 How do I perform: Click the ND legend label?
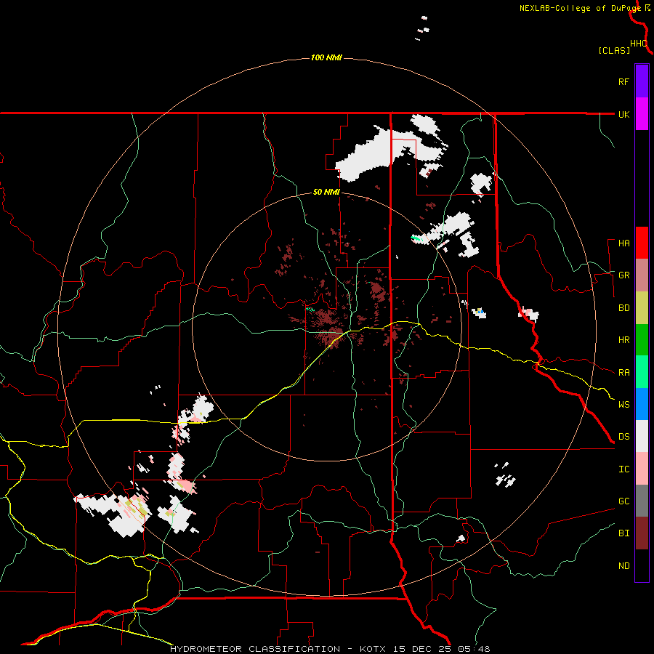tap(623, 566)
